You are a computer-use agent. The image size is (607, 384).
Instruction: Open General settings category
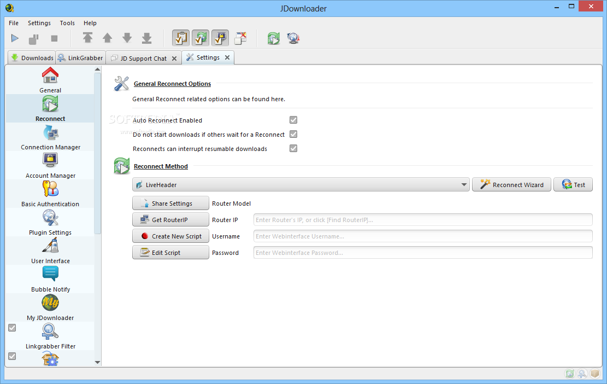click(x=50, y=80)
